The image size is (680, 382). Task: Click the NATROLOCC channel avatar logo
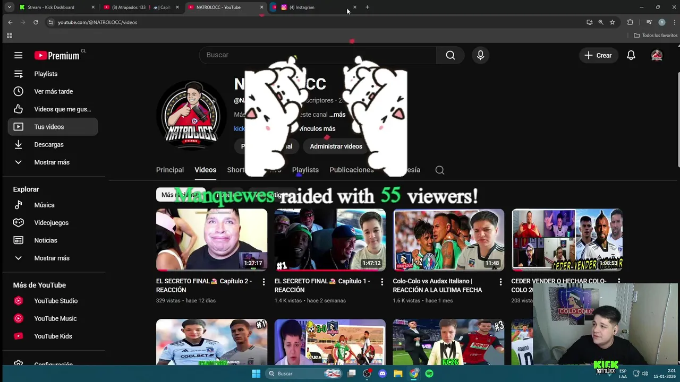191,116
